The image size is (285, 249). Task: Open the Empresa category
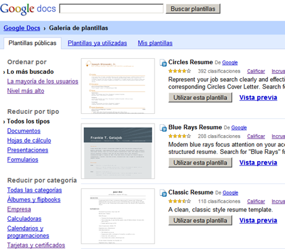pyautogui.click(x=19, y=209)
